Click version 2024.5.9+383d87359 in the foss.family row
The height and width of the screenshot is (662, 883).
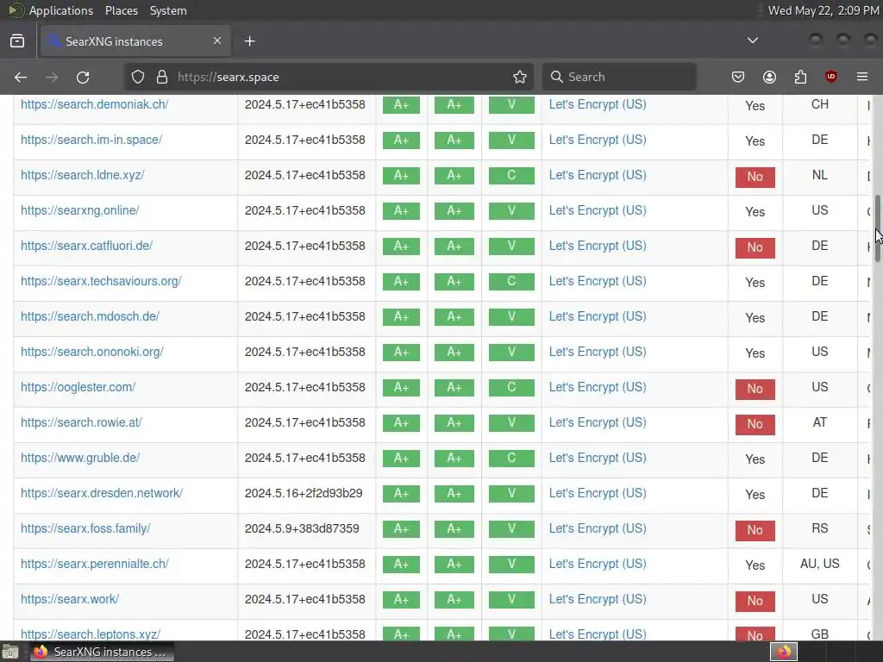click(x=302, y=528)
